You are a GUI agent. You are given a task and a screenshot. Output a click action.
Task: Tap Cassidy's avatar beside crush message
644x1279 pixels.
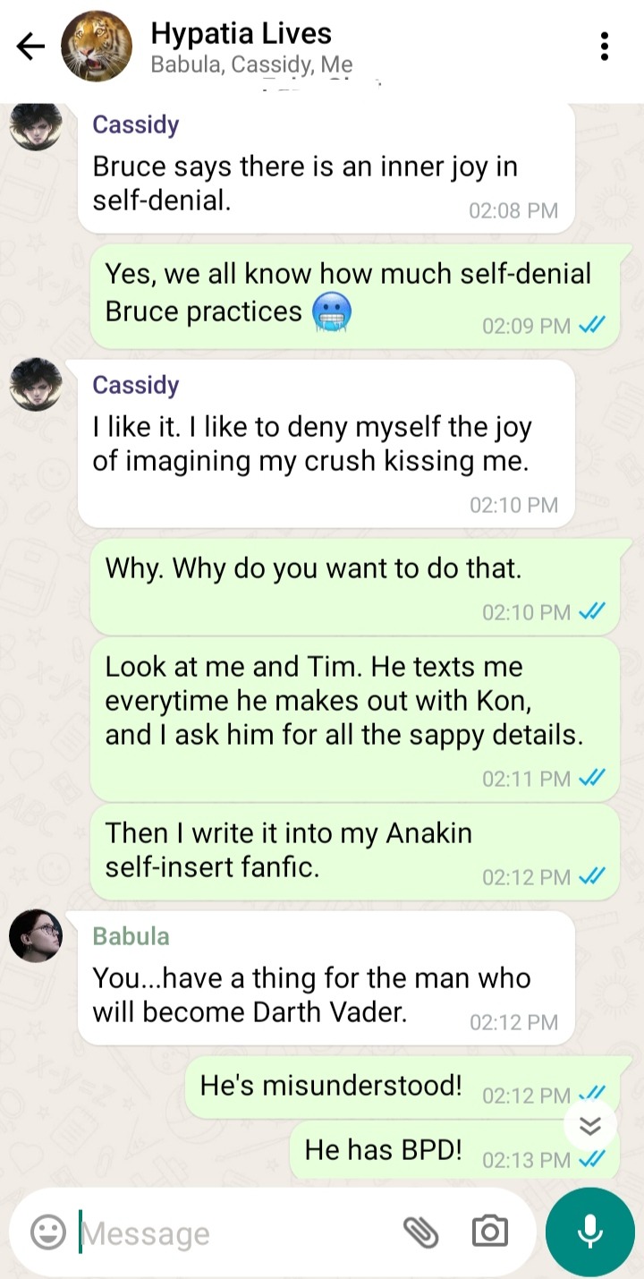point(36,385)
